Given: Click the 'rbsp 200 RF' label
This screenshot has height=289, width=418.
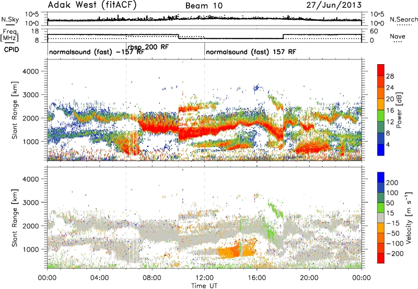Looking at the screenshot, I should (148, 47).
